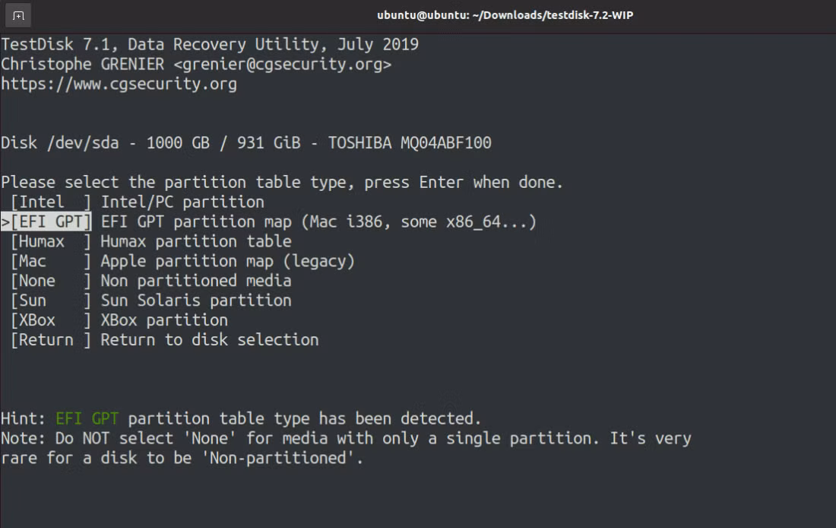
Task: Click the 'Humax partition table' description
Action: [196, 241]
